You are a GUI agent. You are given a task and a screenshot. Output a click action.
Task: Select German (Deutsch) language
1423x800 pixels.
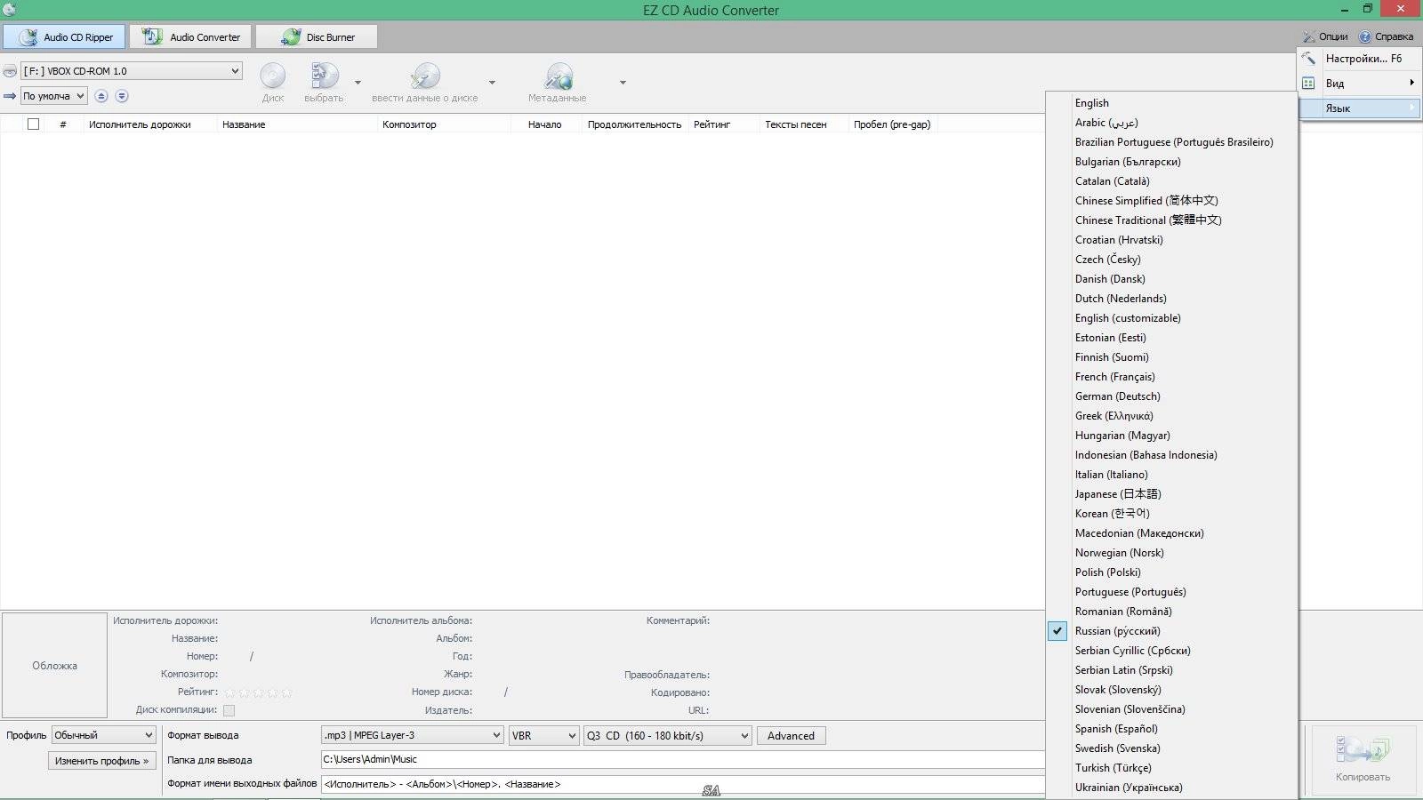tap(1171, 396)
